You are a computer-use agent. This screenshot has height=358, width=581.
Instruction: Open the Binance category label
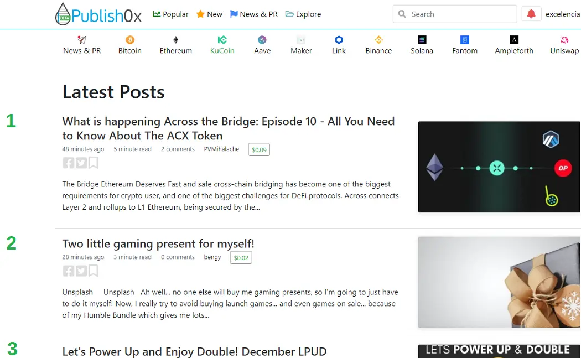tap(378, 51)
